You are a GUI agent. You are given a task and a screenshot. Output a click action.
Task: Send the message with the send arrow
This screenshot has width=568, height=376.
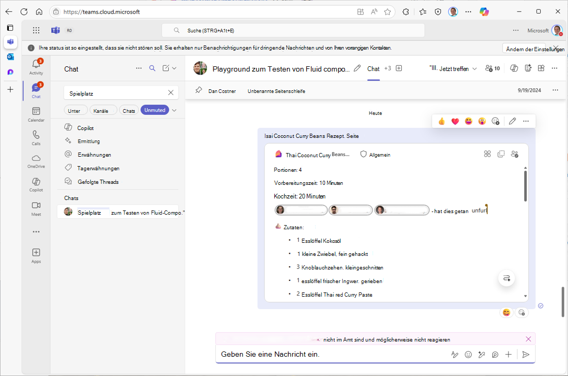(526, 354)
